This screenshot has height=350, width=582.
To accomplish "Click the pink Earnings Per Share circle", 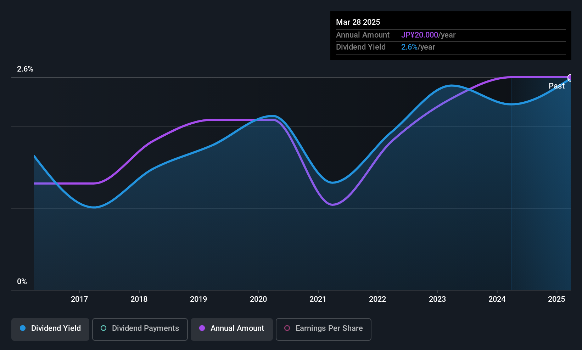I will tap(287, 328).
